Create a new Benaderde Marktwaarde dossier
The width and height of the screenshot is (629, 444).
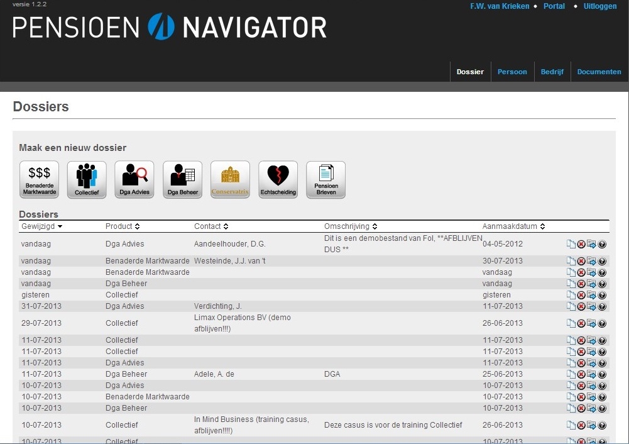pos(40,179)
